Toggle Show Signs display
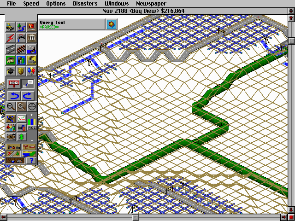The width and height of the screenshot is (295, 221). tap(29, 147)
